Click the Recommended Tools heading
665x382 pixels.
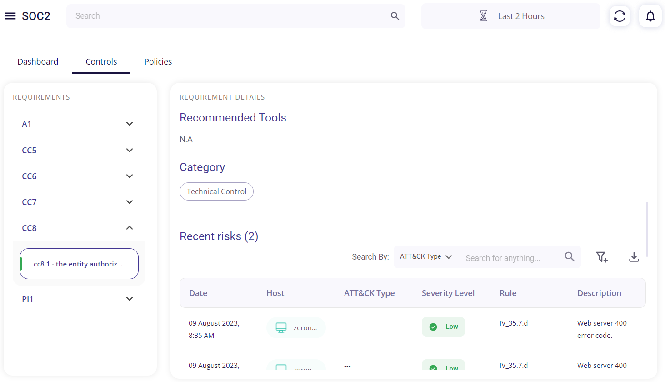[233, 117]
